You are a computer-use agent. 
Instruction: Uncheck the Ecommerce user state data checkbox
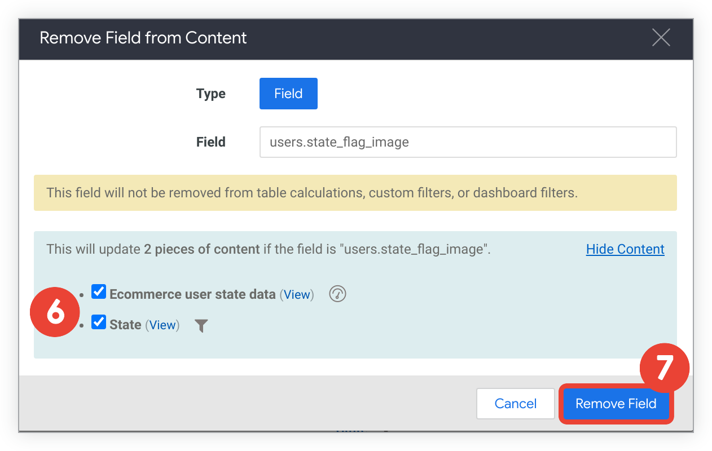pyautogui.click(x=99, y=292)
